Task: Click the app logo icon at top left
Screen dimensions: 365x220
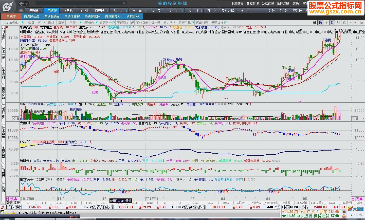Action: pos(8,6)
